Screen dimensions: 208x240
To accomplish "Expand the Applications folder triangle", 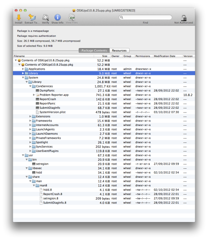I will [23, 69].
